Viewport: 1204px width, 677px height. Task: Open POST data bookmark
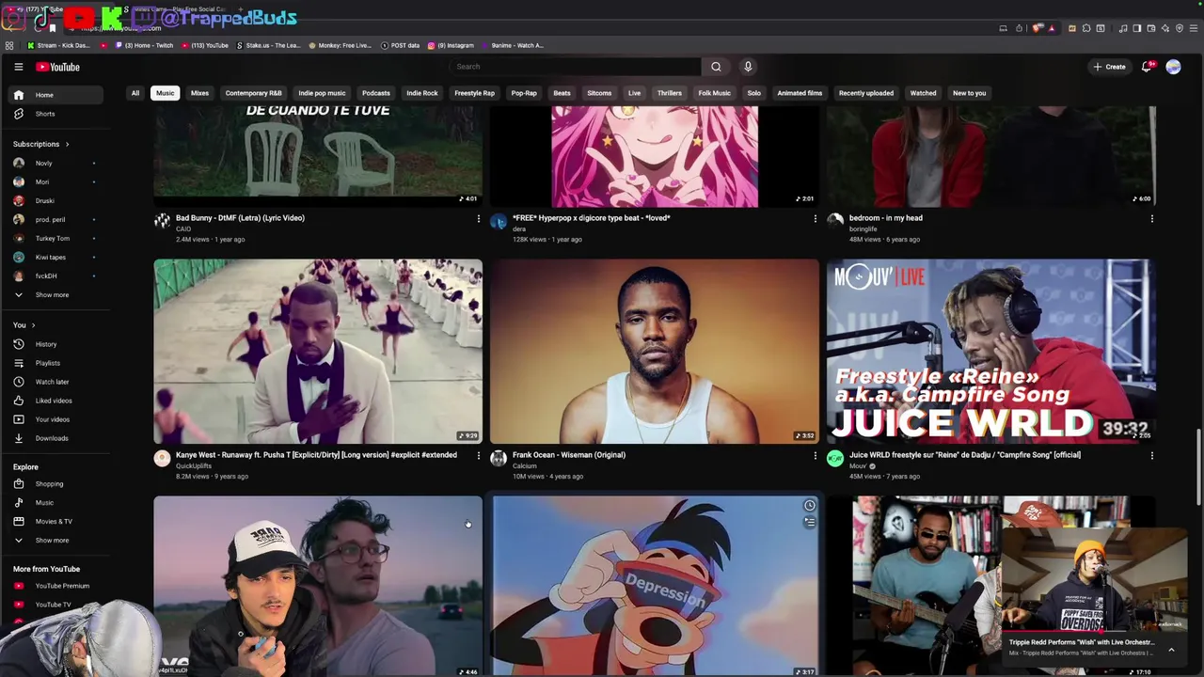[x=400, y=45]
